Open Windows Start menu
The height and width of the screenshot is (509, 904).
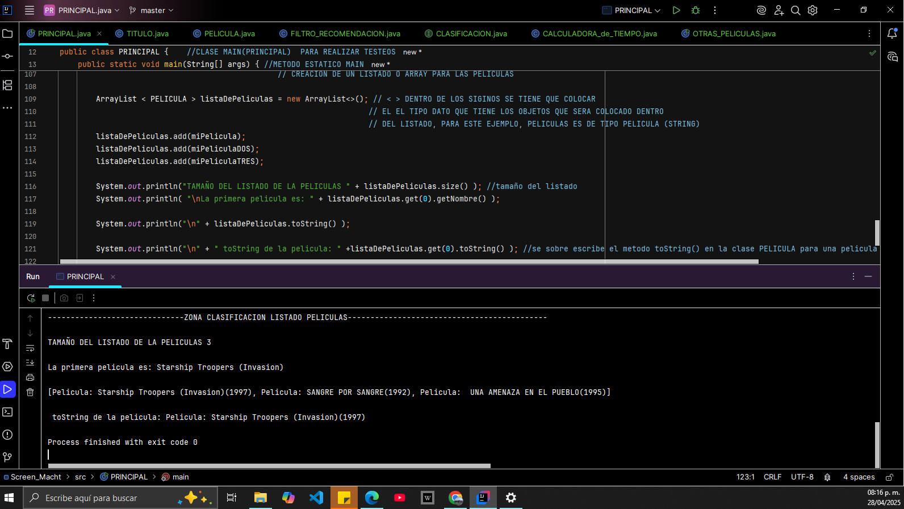coord(9,498)
